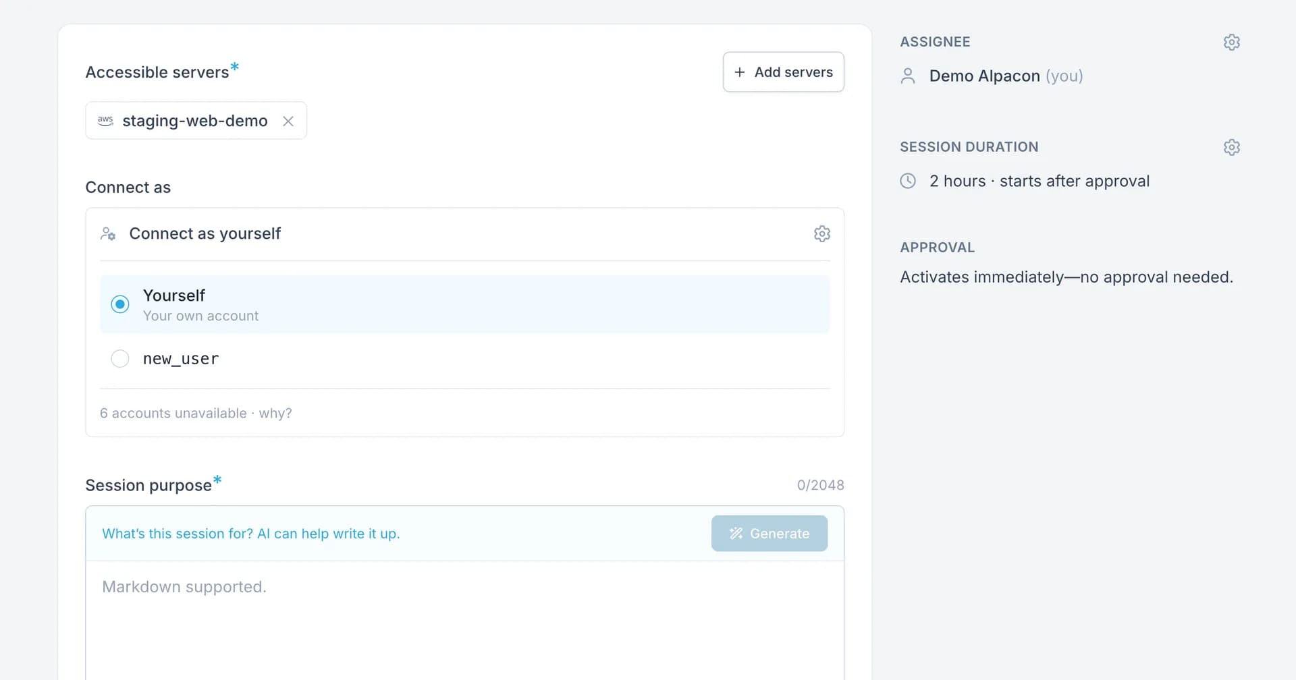Click the '2 hours · starts after approval' text
The image size is (1296, 680).
click(1039, 181)
